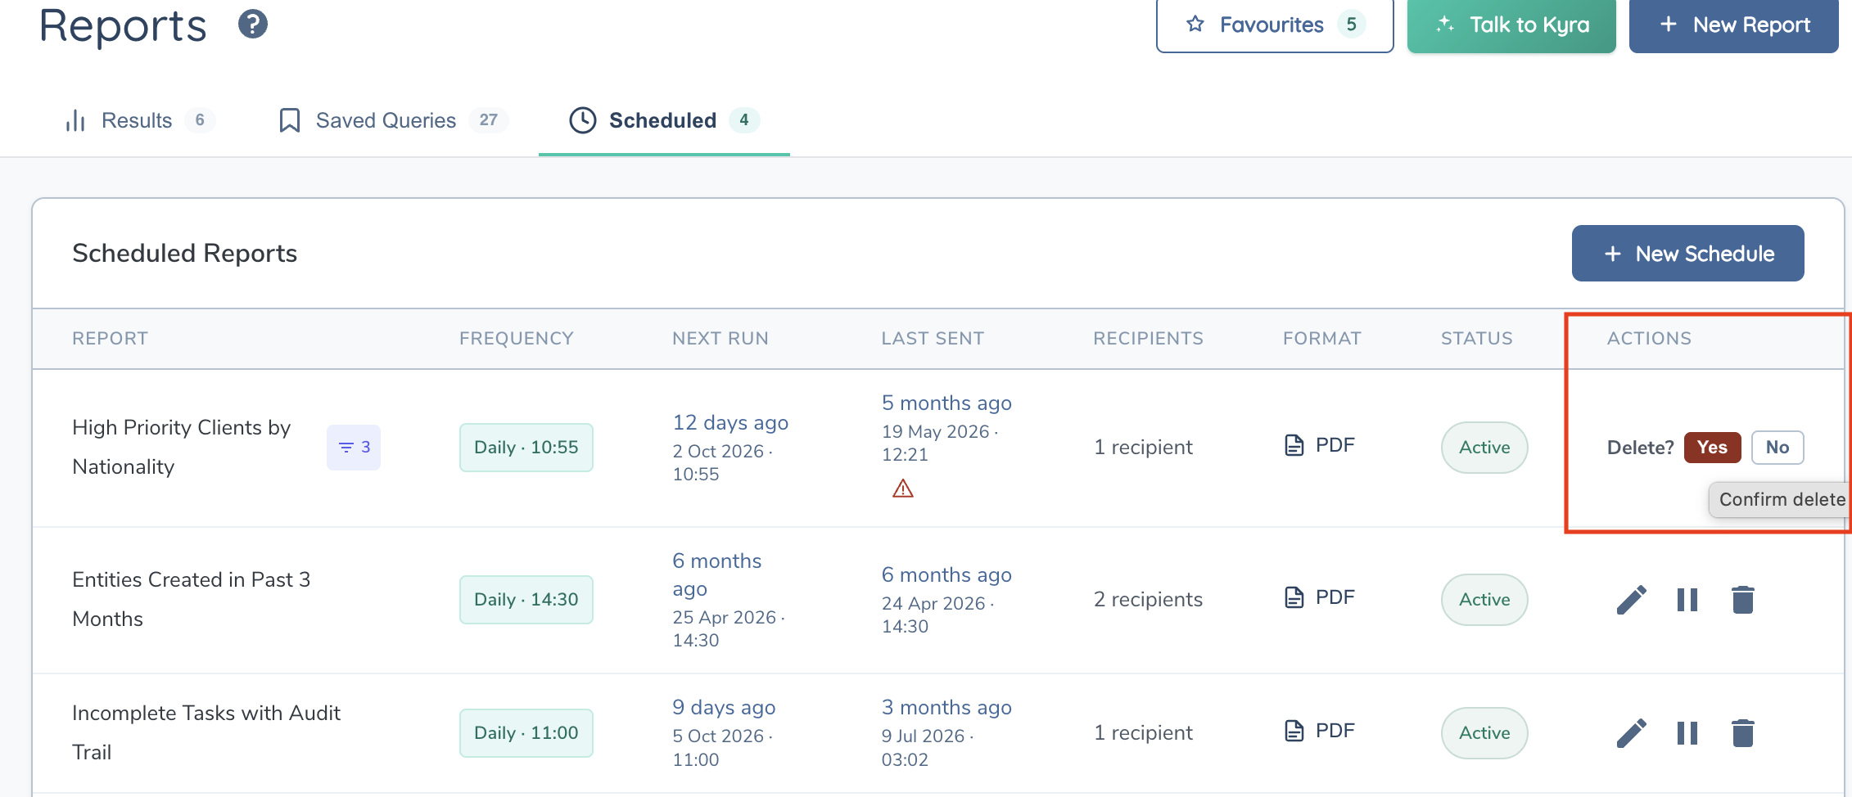The height and width of the screenshot is (797, 1852).
Task: Open the Entities Created in Past 3 Months report
Action: coord(192,599)
